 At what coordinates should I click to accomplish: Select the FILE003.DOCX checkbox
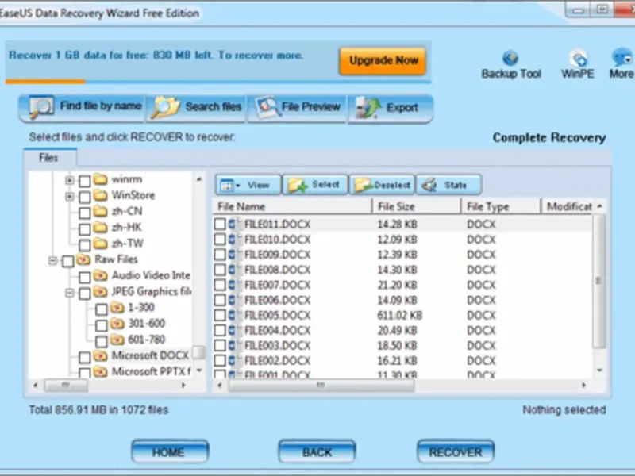220,345
